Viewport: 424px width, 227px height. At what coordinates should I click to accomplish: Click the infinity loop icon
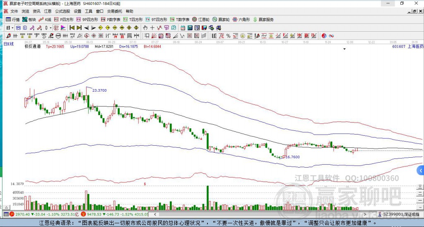pyautogui.click(x=331, y=36)
